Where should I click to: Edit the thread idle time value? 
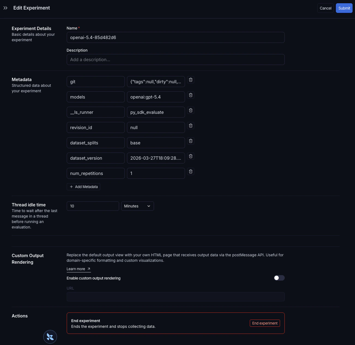coord(93,206)
